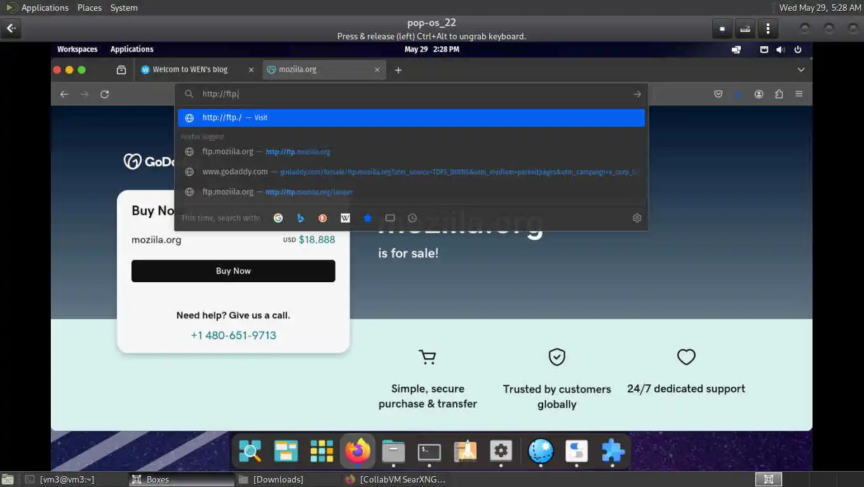Click Boxes back arrow button
The image size is (864, 487).
11,29
